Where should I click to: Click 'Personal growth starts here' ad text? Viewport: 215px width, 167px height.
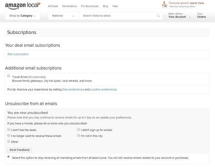point(186,3)
